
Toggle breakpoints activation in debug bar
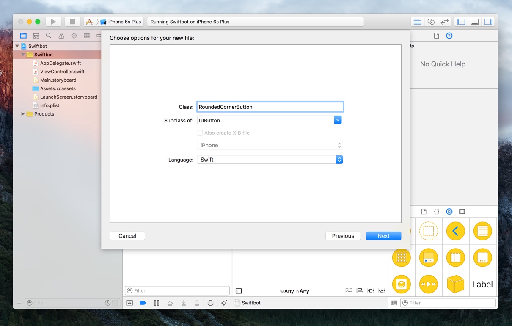pyautogui.click(x=143, y=303)
